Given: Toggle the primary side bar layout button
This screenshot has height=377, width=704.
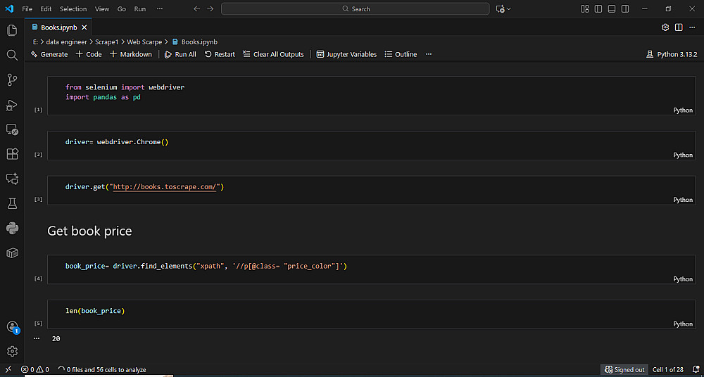Looking at the screenshot, I should coord(598,9).
